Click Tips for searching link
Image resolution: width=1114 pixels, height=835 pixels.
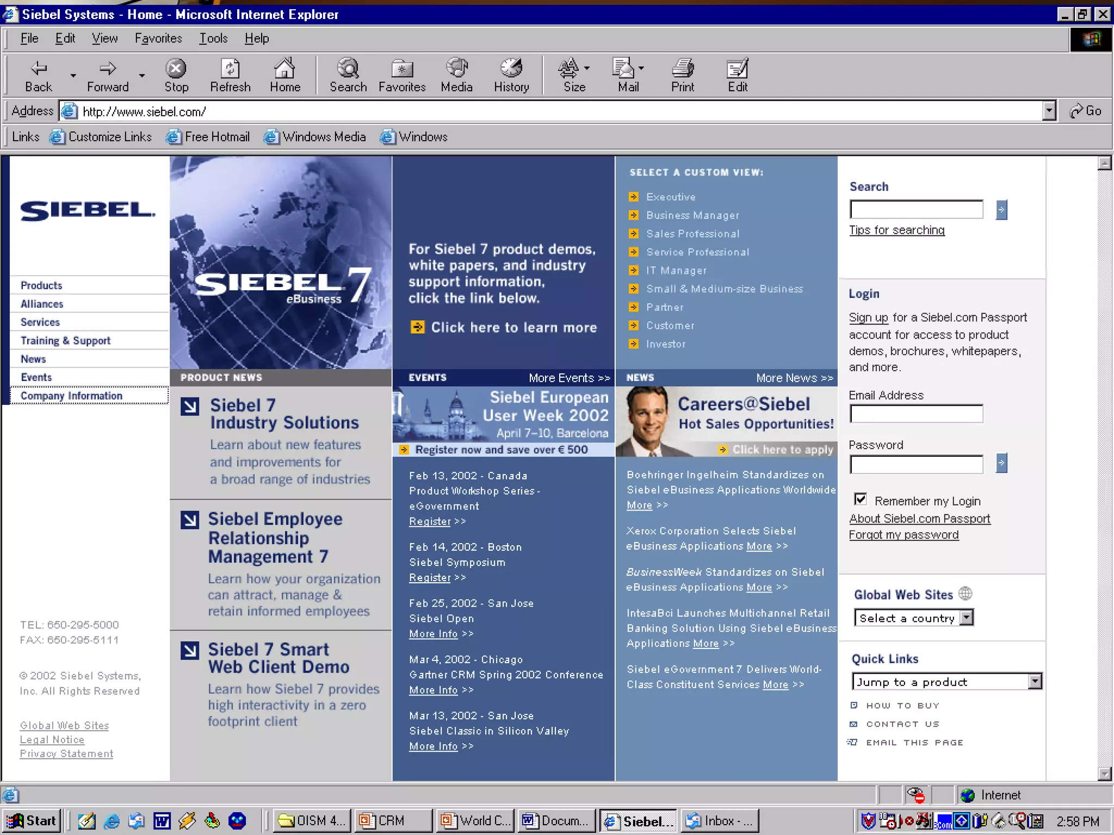(x=897, y=230)
